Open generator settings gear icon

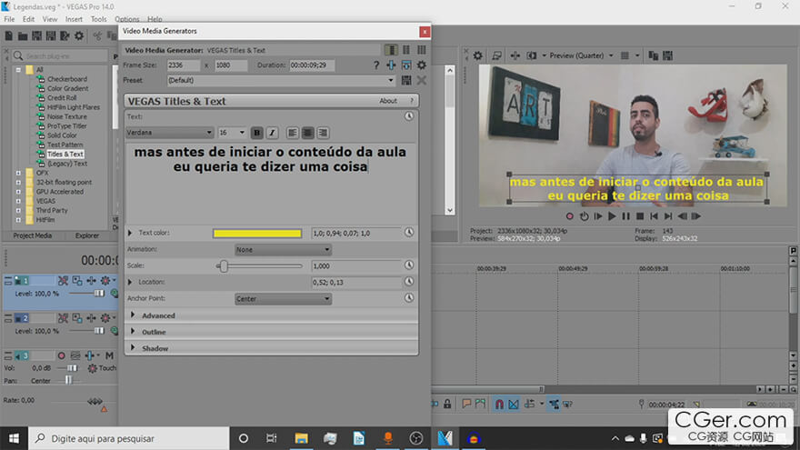point(422,65)
